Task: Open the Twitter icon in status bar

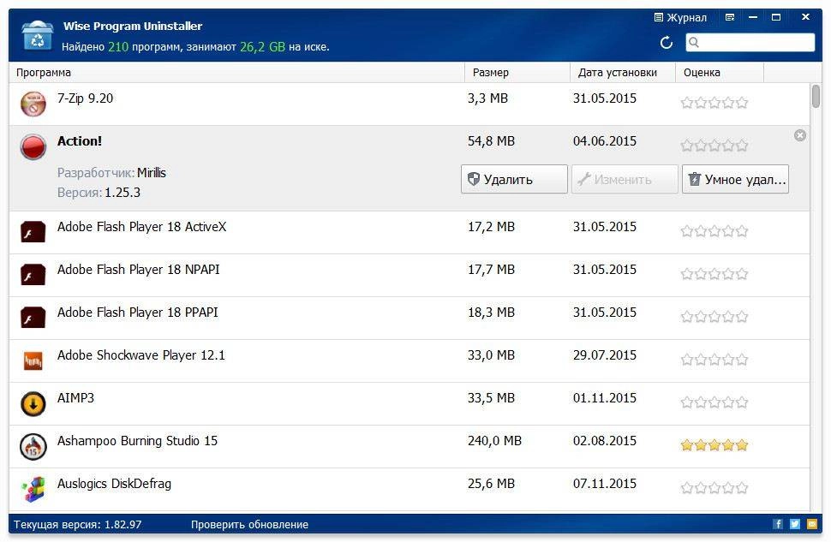Action: click(x=795, y=524)
